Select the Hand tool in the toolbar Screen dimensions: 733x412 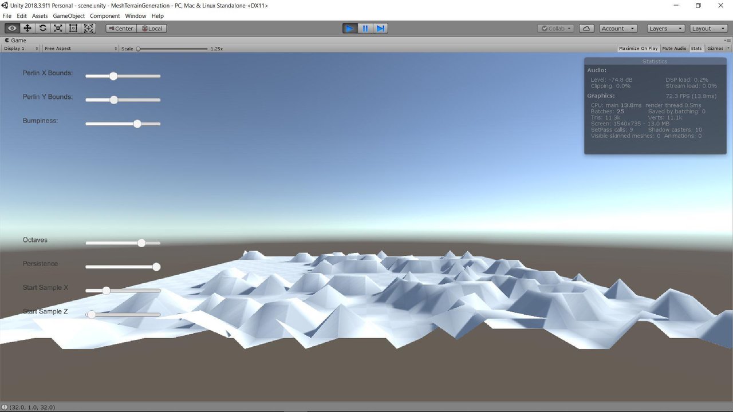click(11, 28)
